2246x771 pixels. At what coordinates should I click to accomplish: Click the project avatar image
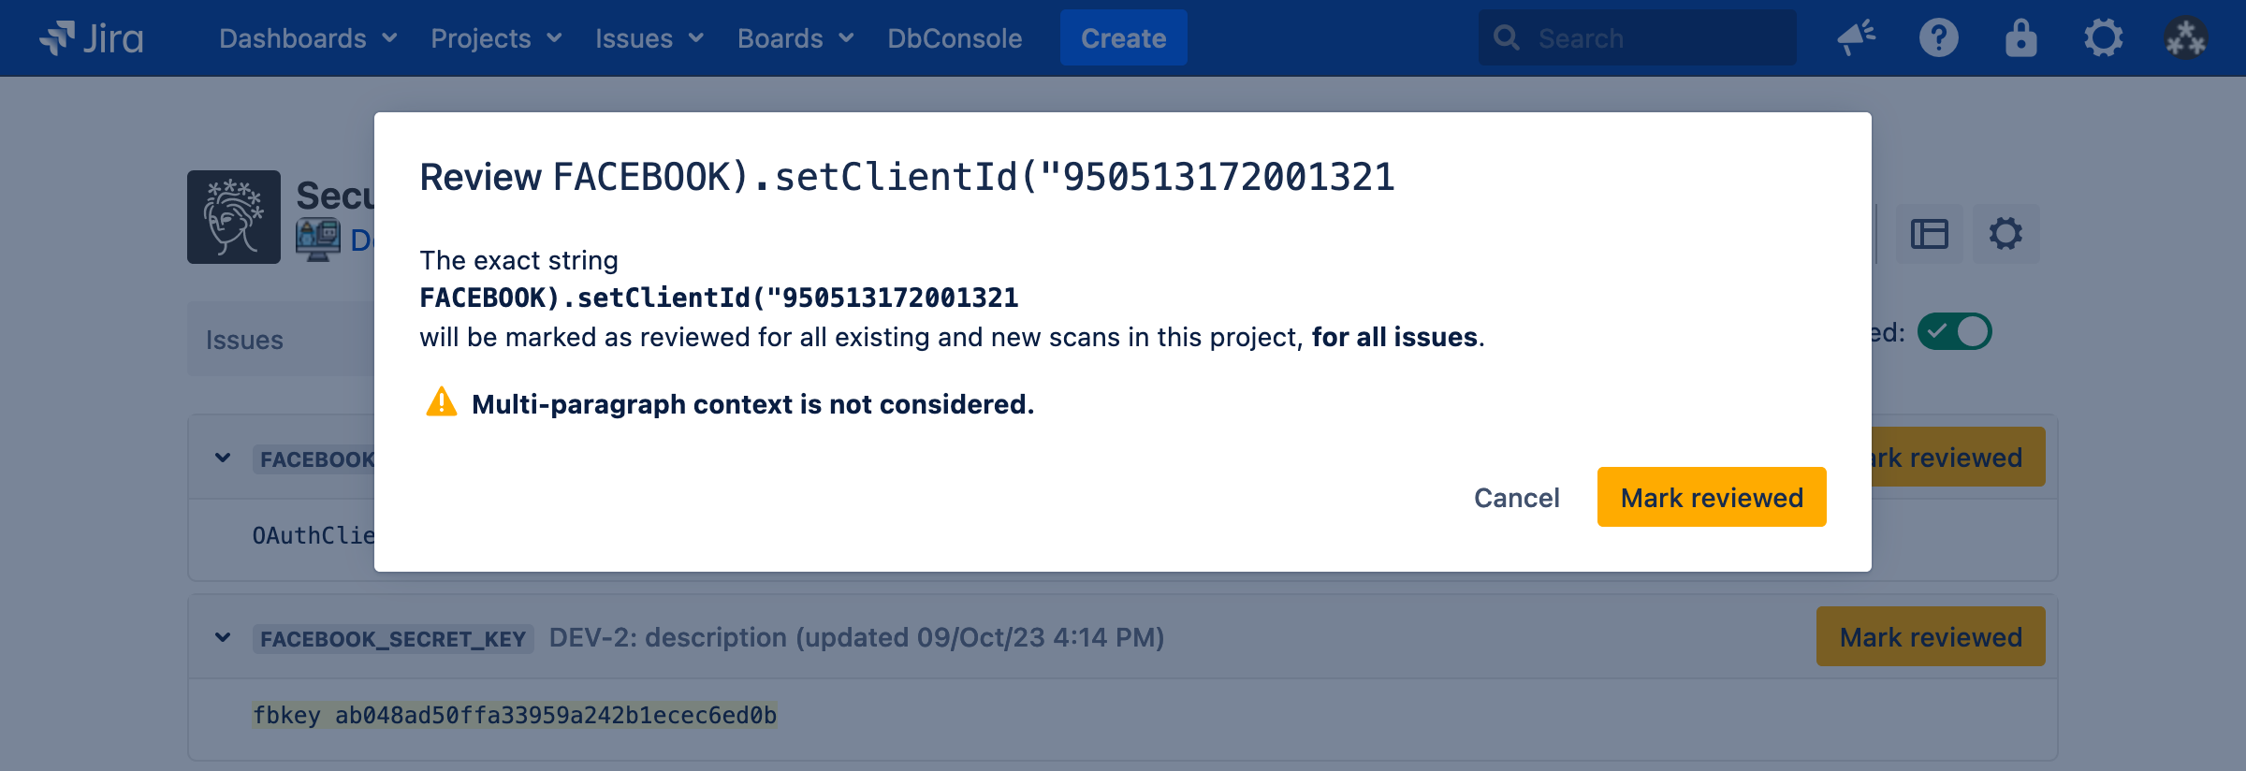tap(233, 217)
